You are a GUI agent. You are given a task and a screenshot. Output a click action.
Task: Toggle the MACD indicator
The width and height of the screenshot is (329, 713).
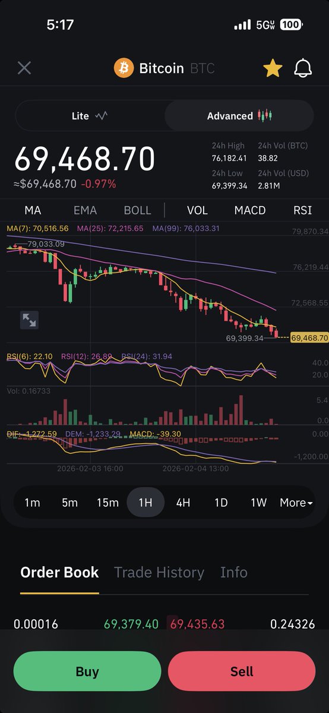click(250, 210)
